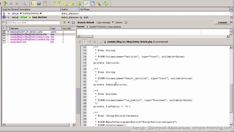Sort files by Size (KB) column header
The width and height of the screenshot is (234, 132).
(x=68, y=28)
